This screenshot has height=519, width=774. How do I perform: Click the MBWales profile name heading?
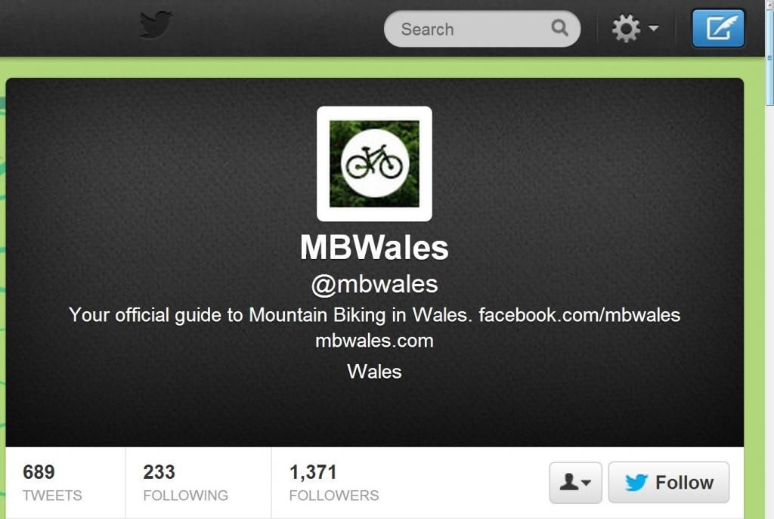click(374, 247)
